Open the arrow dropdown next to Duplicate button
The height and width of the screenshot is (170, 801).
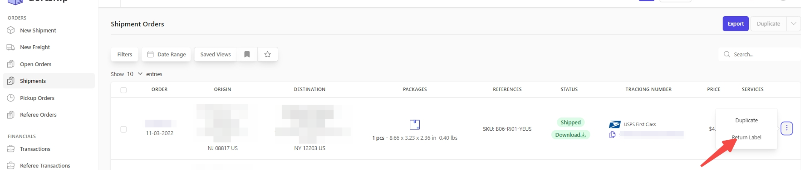[x=793, y=24]
